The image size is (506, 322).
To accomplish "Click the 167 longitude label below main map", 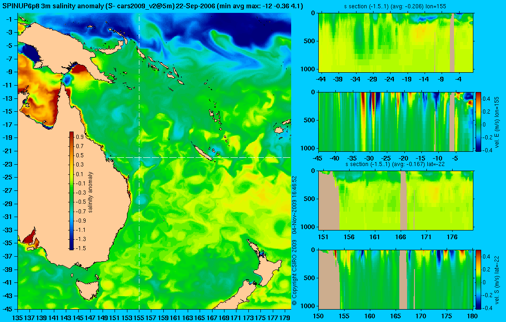I will pyautogui.click(x=212, y=318).
